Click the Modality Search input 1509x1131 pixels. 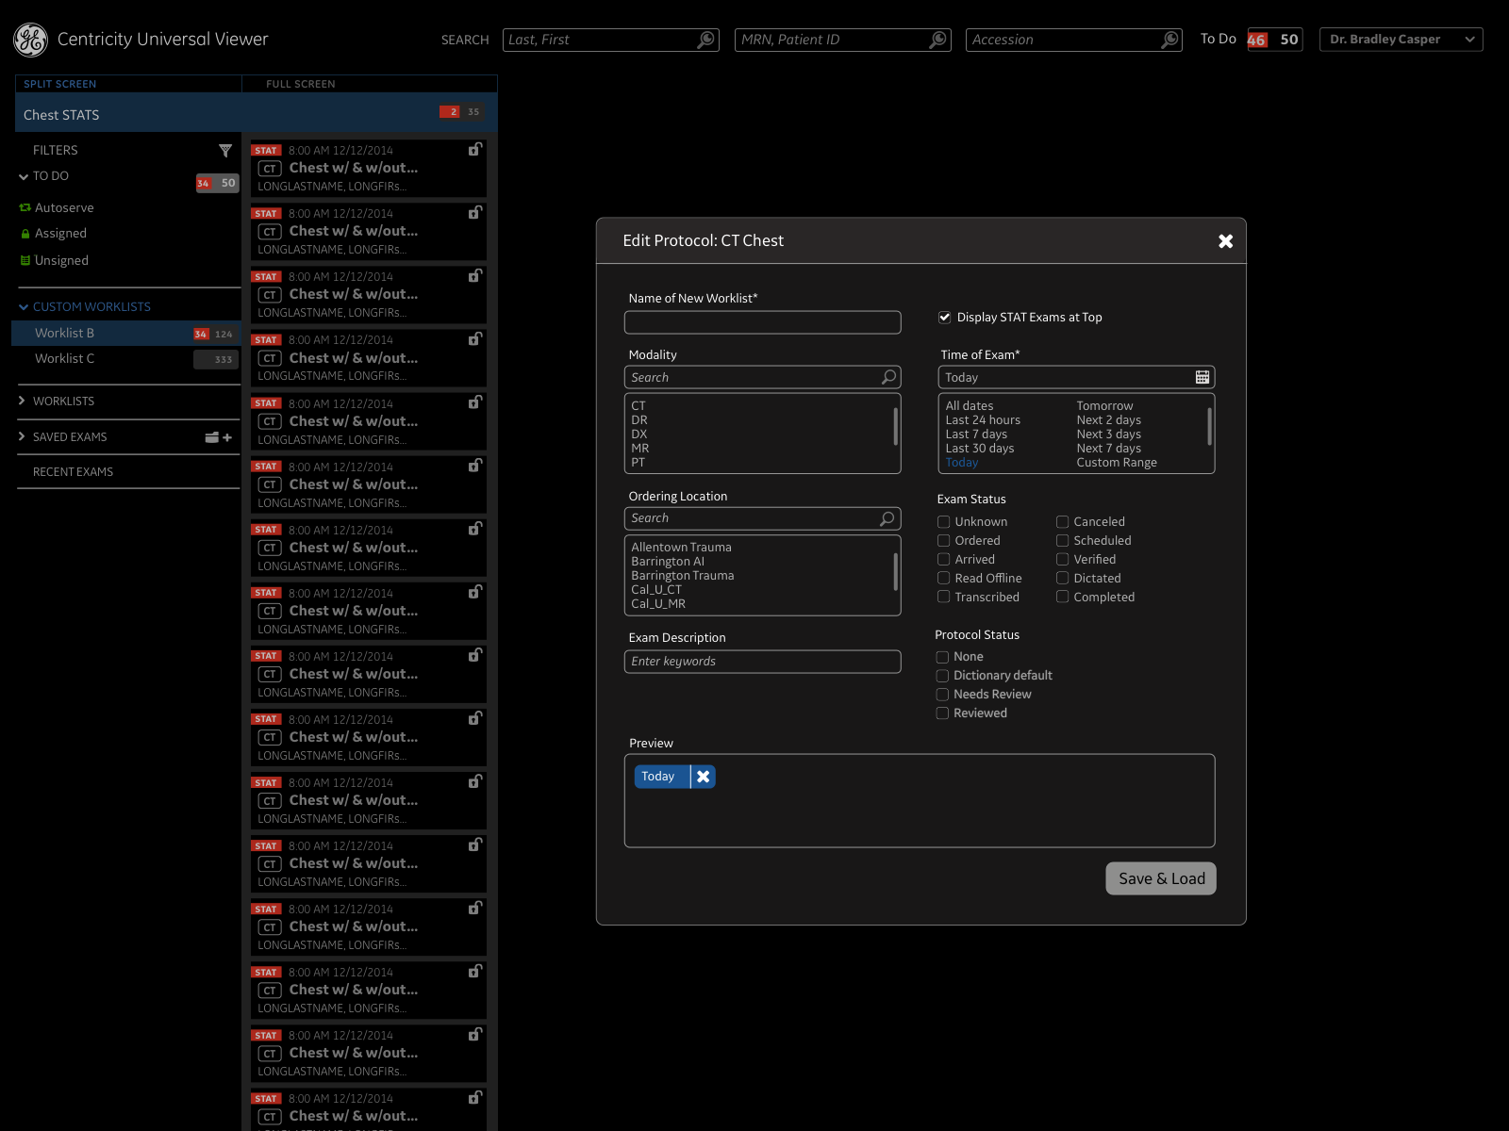click(x=762, y=377)
